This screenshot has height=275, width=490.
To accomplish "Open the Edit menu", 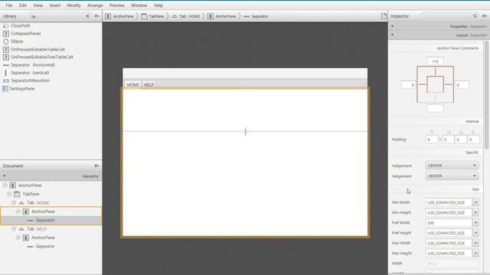I will (x=23, y=5).
